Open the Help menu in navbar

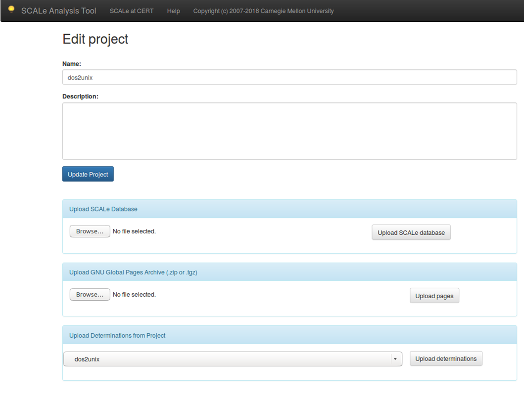click(x=173, y=11)
